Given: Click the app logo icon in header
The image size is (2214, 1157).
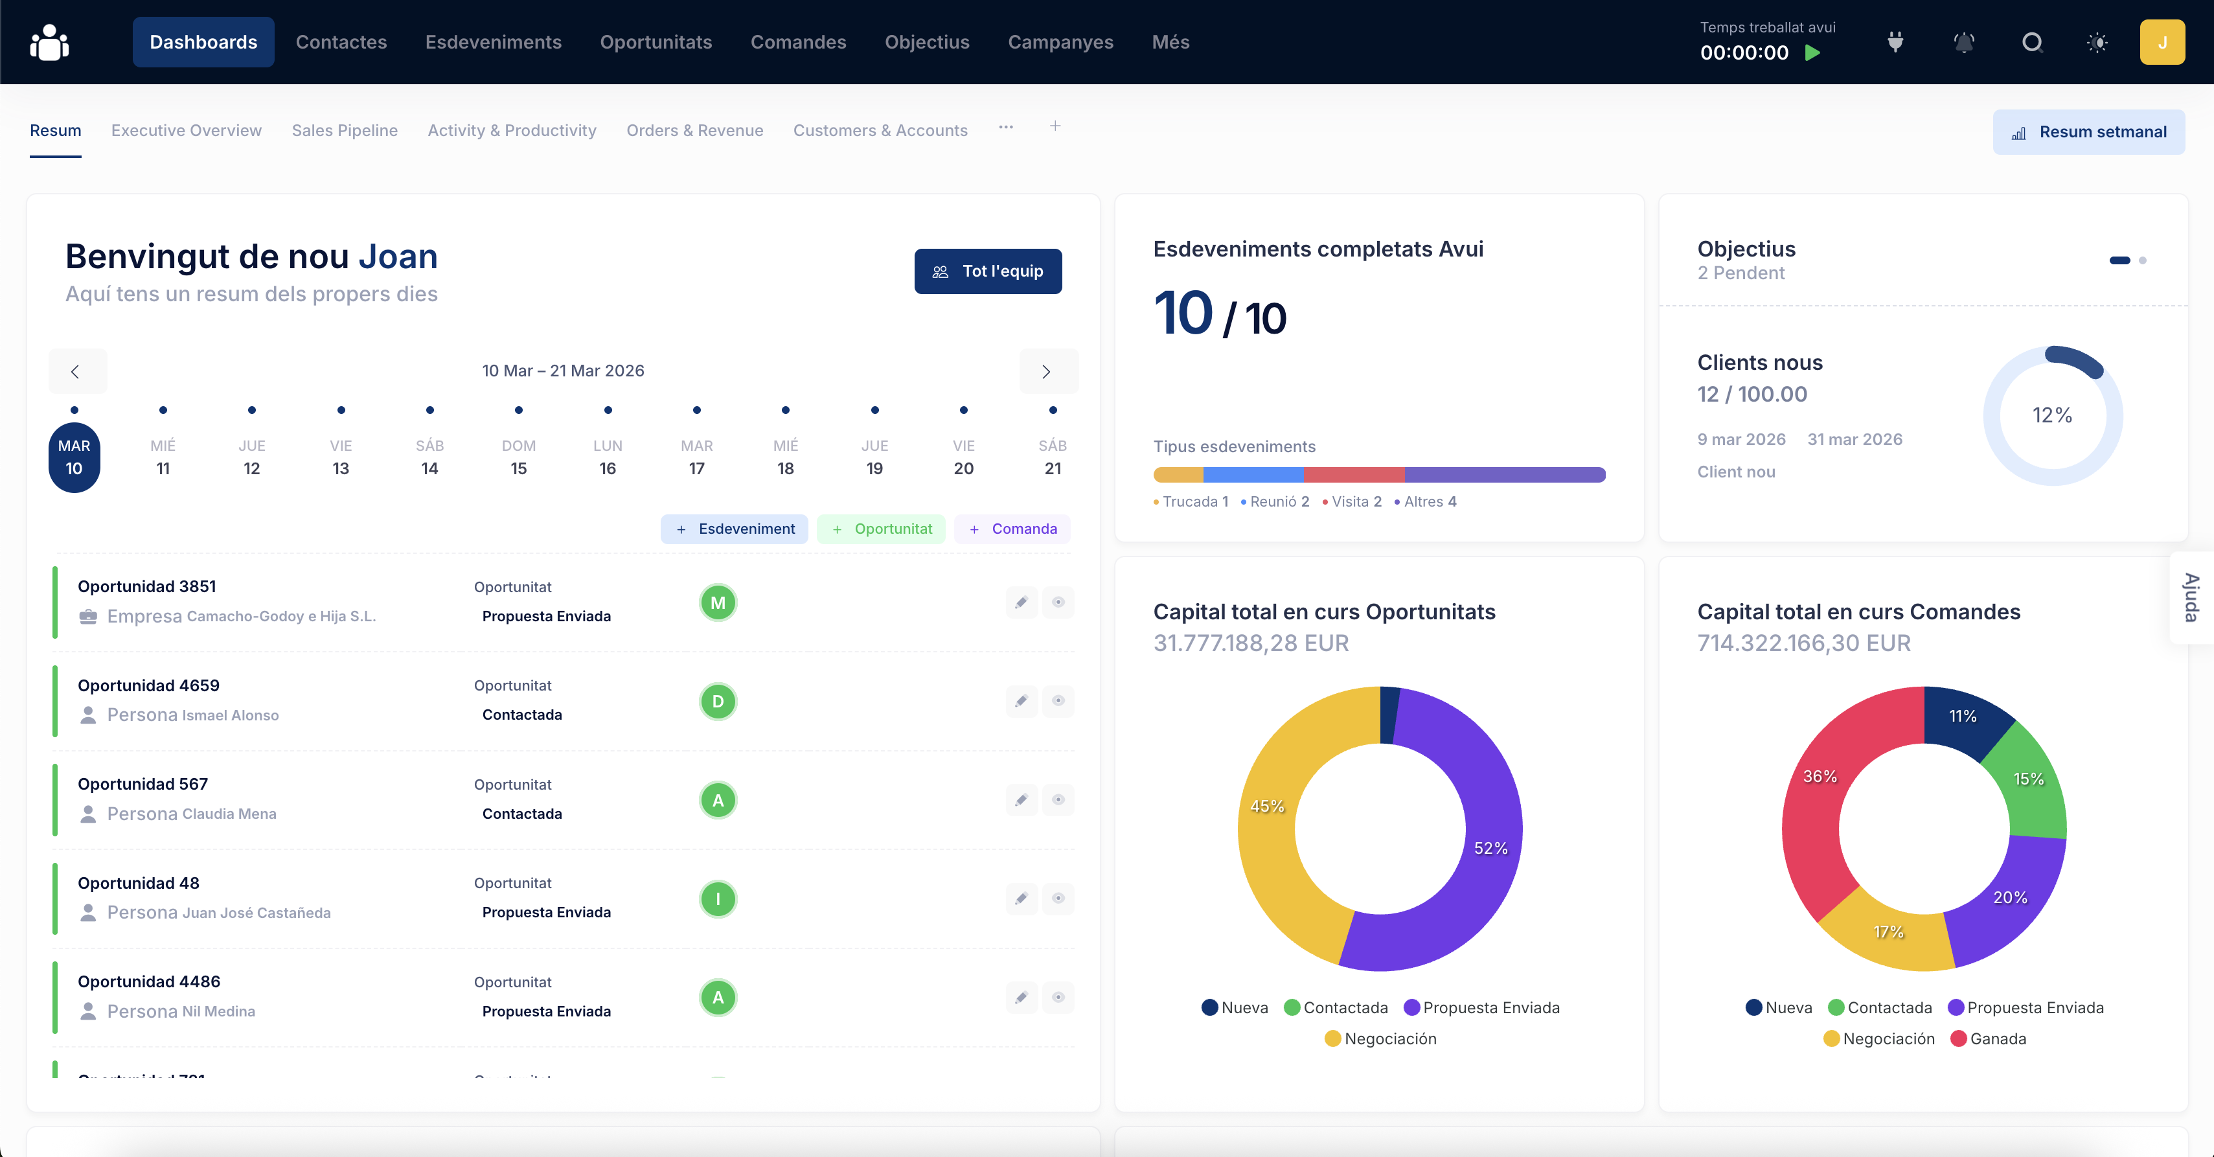Looking at the screenshot, I should (x=49, y=42).
